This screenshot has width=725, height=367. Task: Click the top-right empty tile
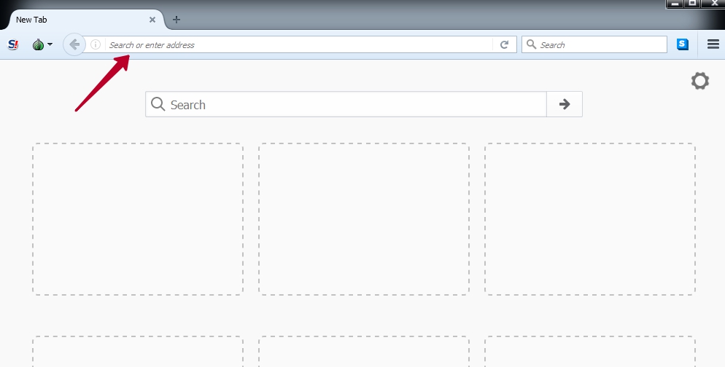(590, 219)
